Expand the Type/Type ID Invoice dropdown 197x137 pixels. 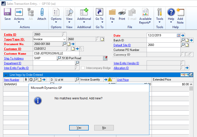64,39
